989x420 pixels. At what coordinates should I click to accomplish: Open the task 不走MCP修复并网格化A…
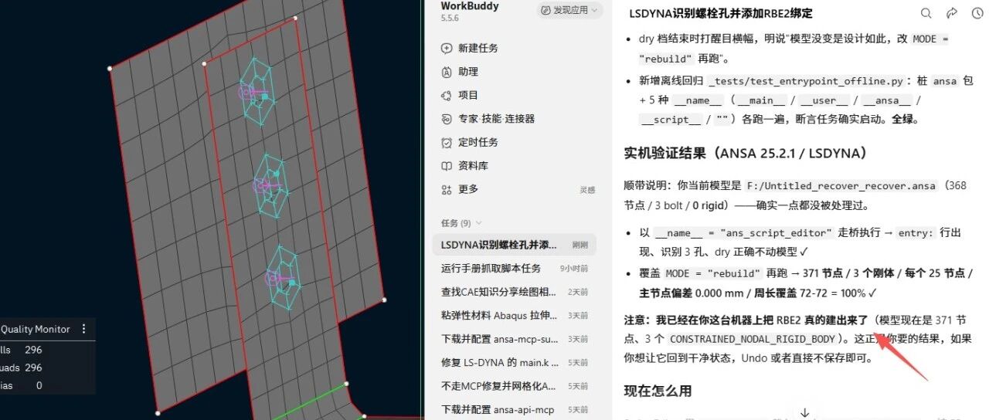(514, 386)
